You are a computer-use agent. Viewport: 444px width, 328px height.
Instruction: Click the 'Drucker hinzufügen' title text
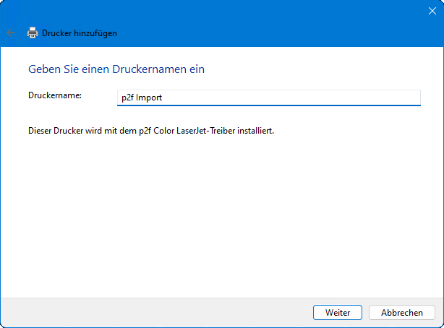coord(80,33)
